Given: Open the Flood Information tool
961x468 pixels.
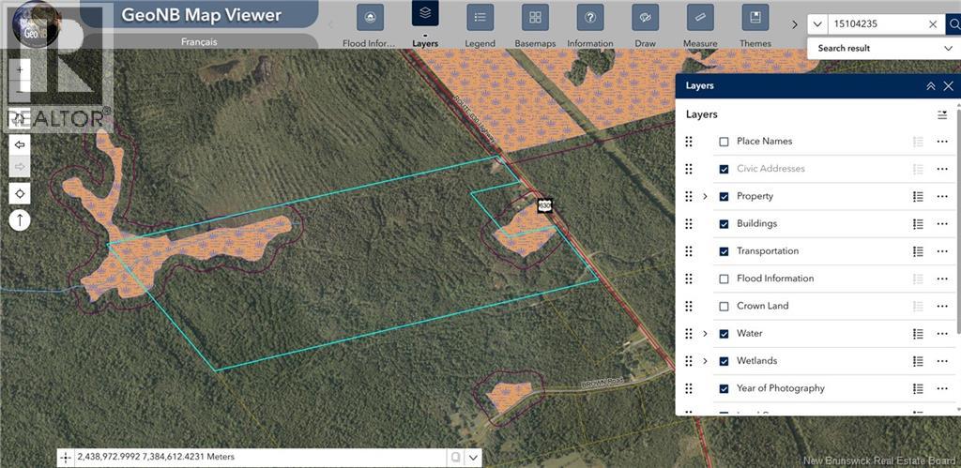Looking at the screenshot, I should pyautogui.click(x=370, y=17).
